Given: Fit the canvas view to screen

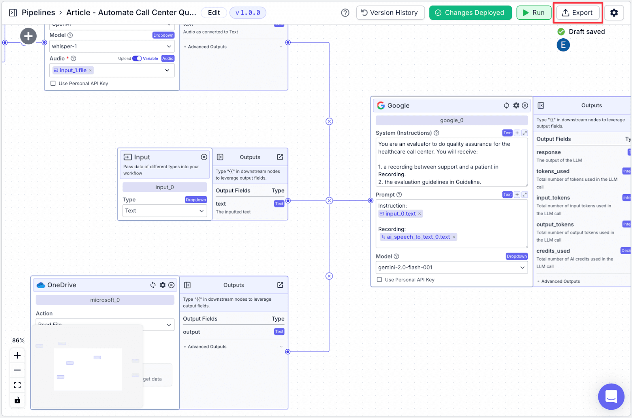Looking at the screenshot, I should [17, 385].
